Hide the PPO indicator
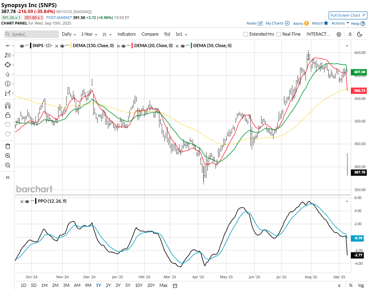Screen dimensions: 378x294 [x=27, y=201]
